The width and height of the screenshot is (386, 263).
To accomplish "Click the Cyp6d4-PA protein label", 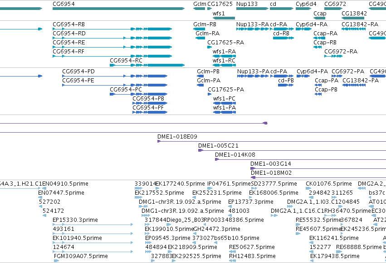I will click(x=313, y=72).
